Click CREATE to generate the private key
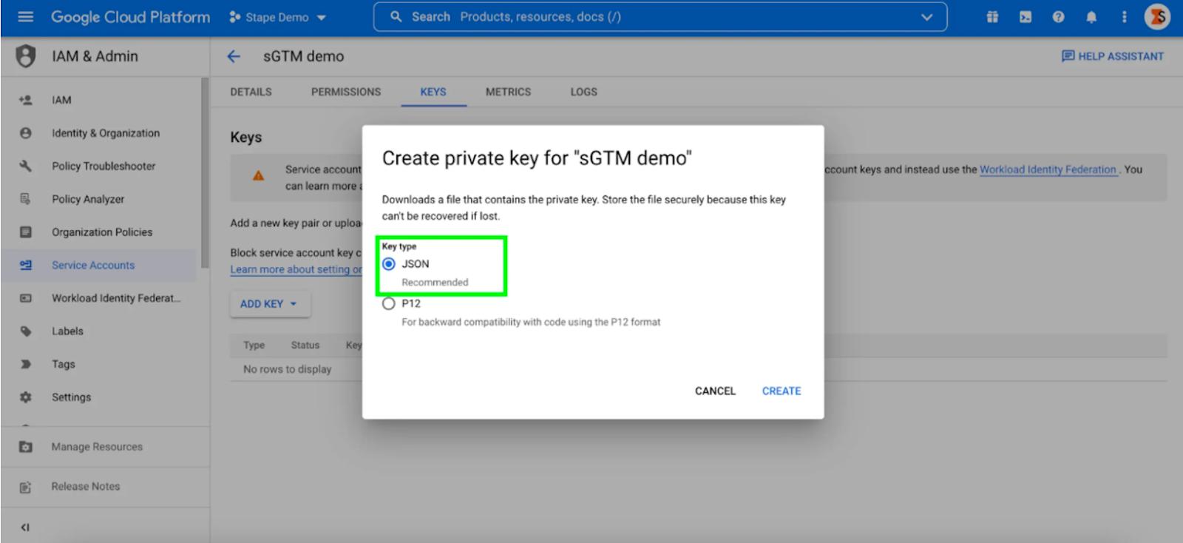The width and height of the screenshot is (1183, 543). coord(782,391)
